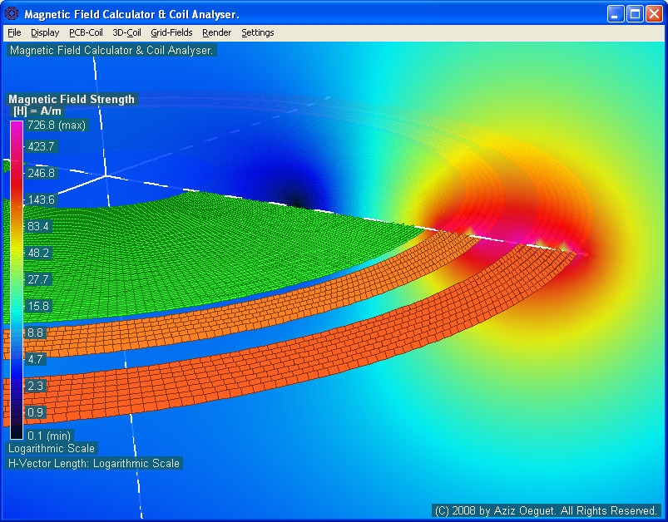Click the Magnetic Field Strength heading
Viewport: 668px width, 522px height.
pos(72,99)
